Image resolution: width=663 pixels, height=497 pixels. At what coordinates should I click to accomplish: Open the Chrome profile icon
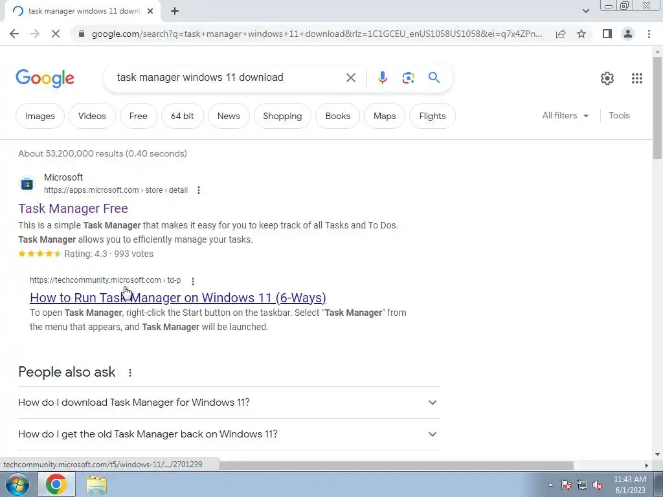(628, 34)
